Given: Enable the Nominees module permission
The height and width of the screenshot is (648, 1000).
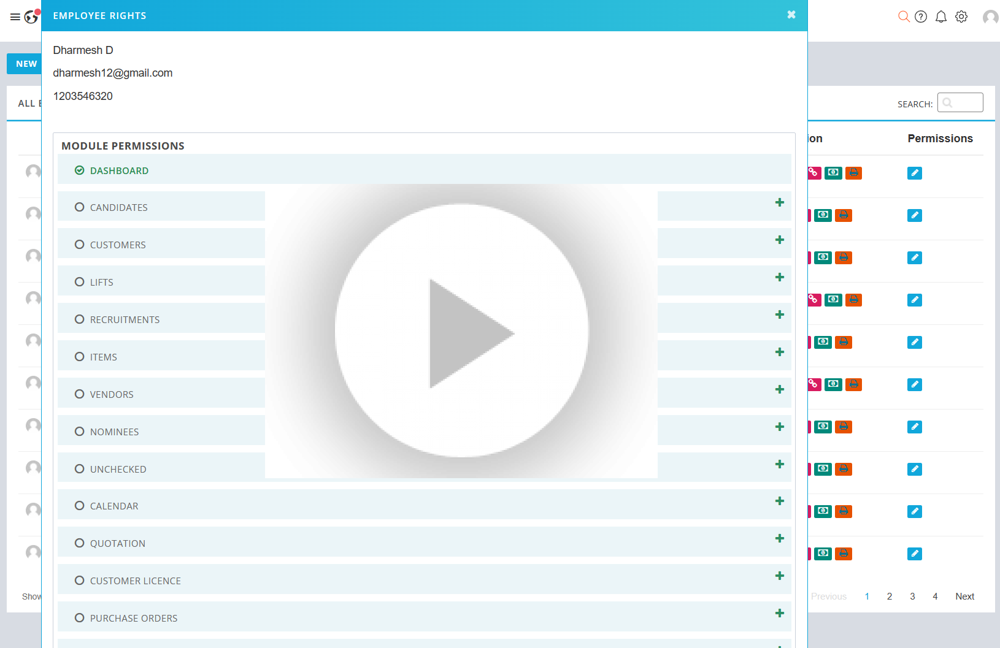Looking at the screenshot, I should pyautogui.click(x=79, y=432).
